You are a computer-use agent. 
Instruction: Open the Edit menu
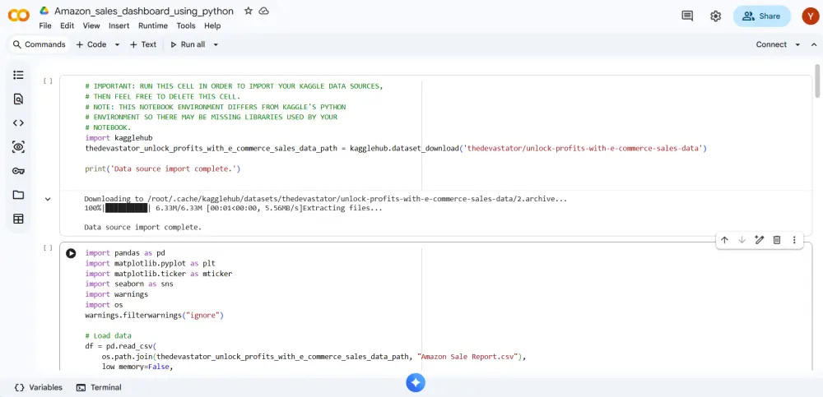[67, 25]
